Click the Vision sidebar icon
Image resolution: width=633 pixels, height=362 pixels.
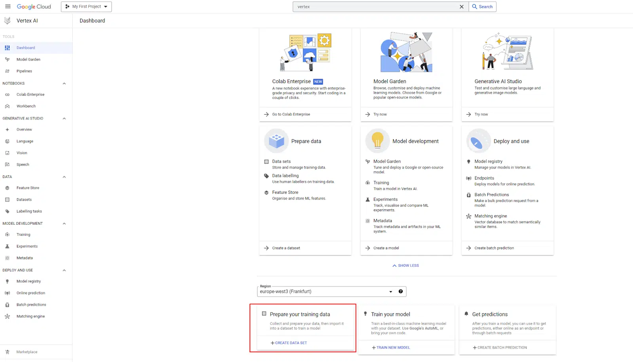click(7, 153)
